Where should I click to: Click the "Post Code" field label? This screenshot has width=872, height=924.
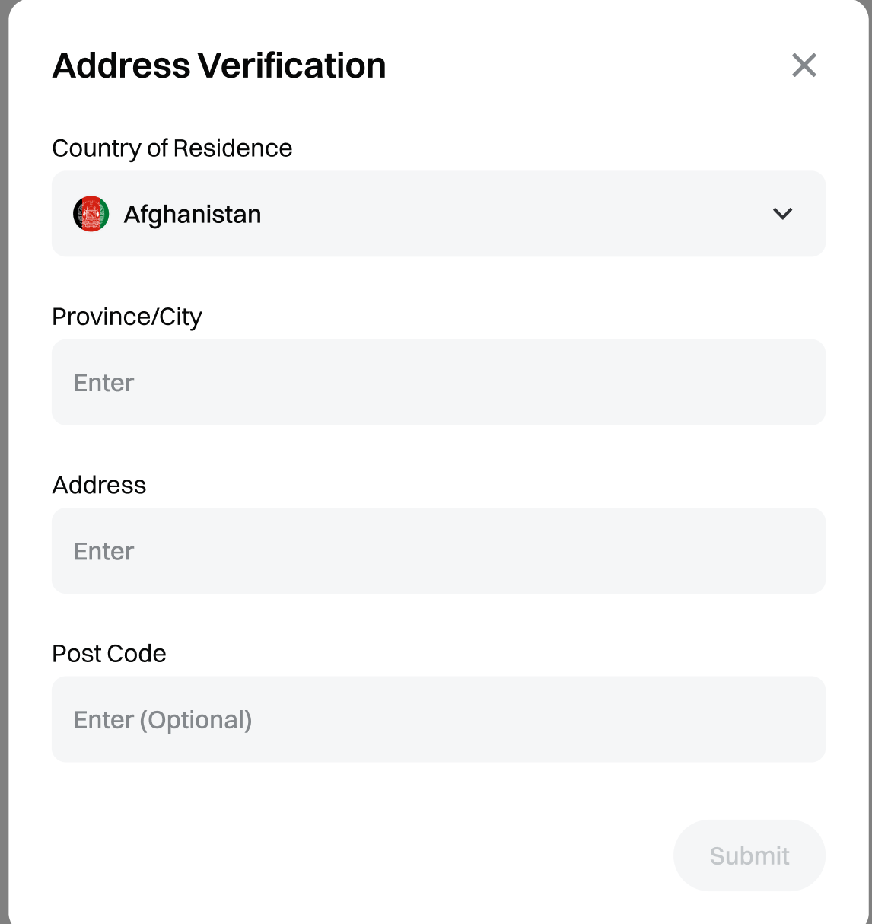pyautogui.click(x=109, y=653)
